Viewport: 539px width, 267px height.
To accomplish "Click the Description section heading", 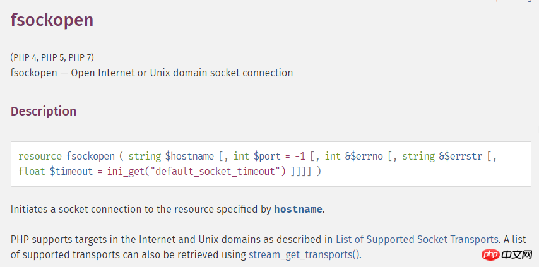I will click(44, 111).
